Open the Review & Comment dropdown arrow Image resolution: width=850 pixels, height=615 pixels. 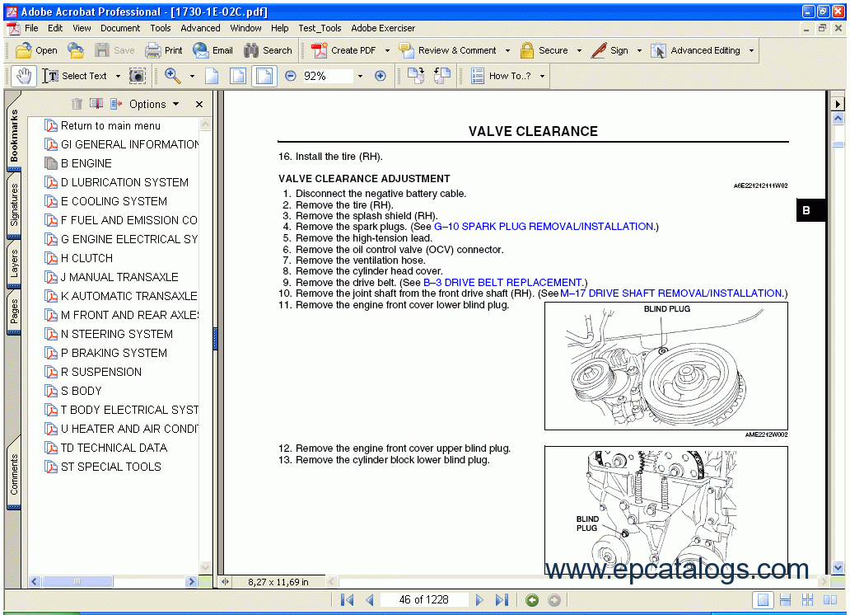point(507,50)
